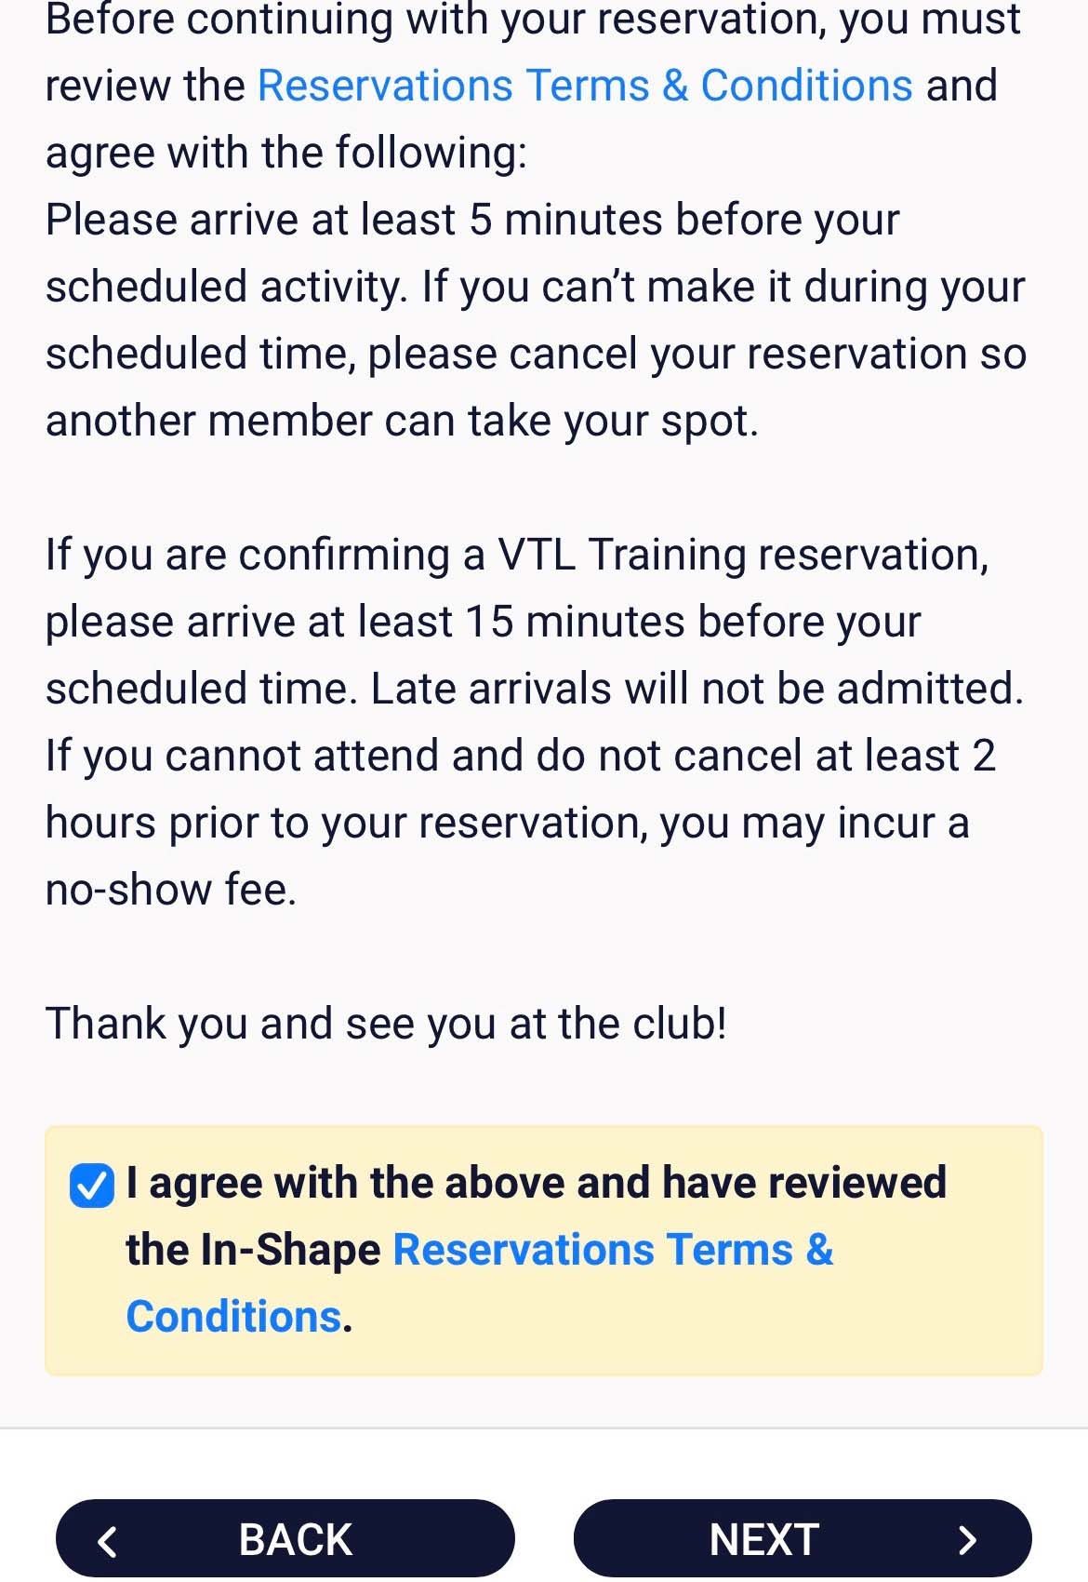Open the Reservations Terms & Conditions link in the intro
The image size is (1088, 1582).
click(585, 86)
